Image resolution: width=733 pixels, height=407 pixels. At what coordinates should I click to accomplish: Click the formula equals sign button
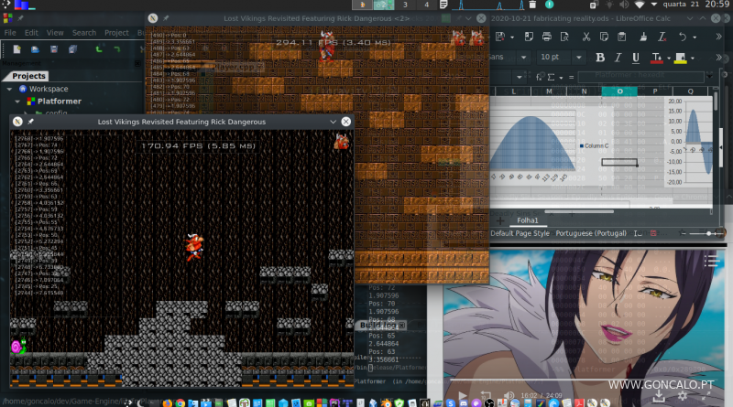point(571,77)
